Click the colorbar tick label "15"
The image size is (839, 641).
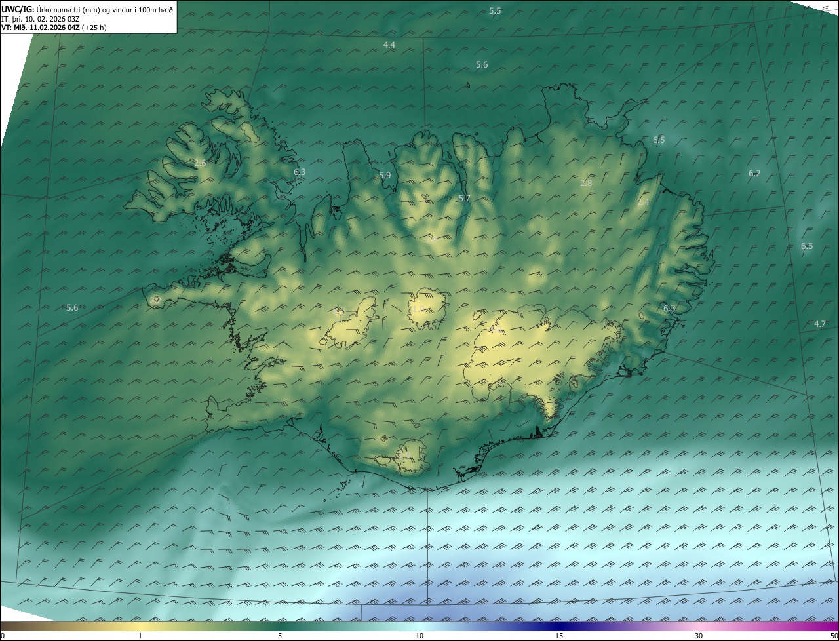click(559, 636)
